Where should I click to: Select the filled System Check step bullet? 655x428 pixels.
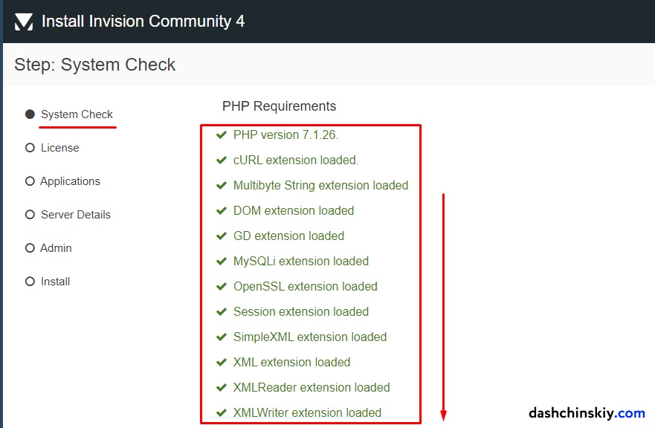(x=30, y=114)
